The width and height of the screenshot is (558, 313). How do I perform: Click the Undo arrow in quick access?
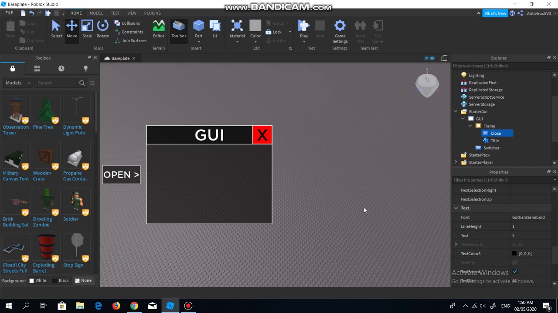31,13
